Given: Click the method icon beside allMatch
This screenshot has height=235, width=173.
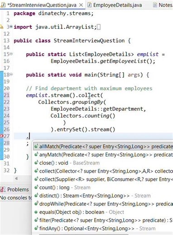Looking at the screenshot, I should coord(36,146).
